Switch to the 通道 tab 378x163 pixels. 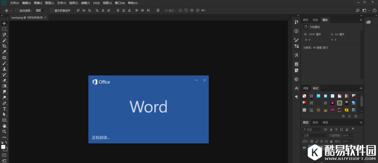point(325,122)
